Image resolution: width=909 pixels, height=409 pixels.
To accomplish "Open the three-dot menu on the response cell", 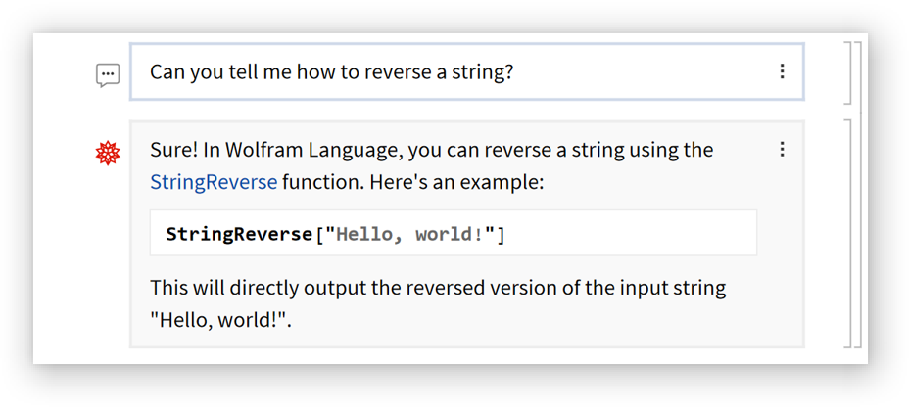I will [x=782, y=150].
